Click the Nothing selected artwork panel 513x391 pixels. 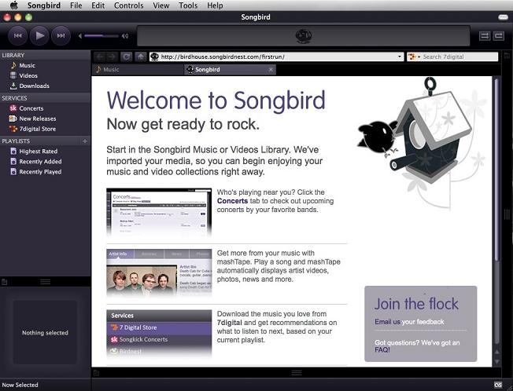[x=45, y=332]
